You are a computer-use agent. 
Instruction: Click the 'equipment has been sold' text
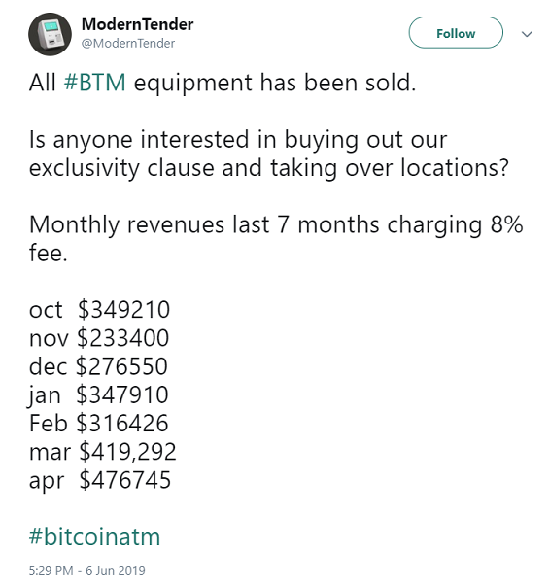pos(275,83)
